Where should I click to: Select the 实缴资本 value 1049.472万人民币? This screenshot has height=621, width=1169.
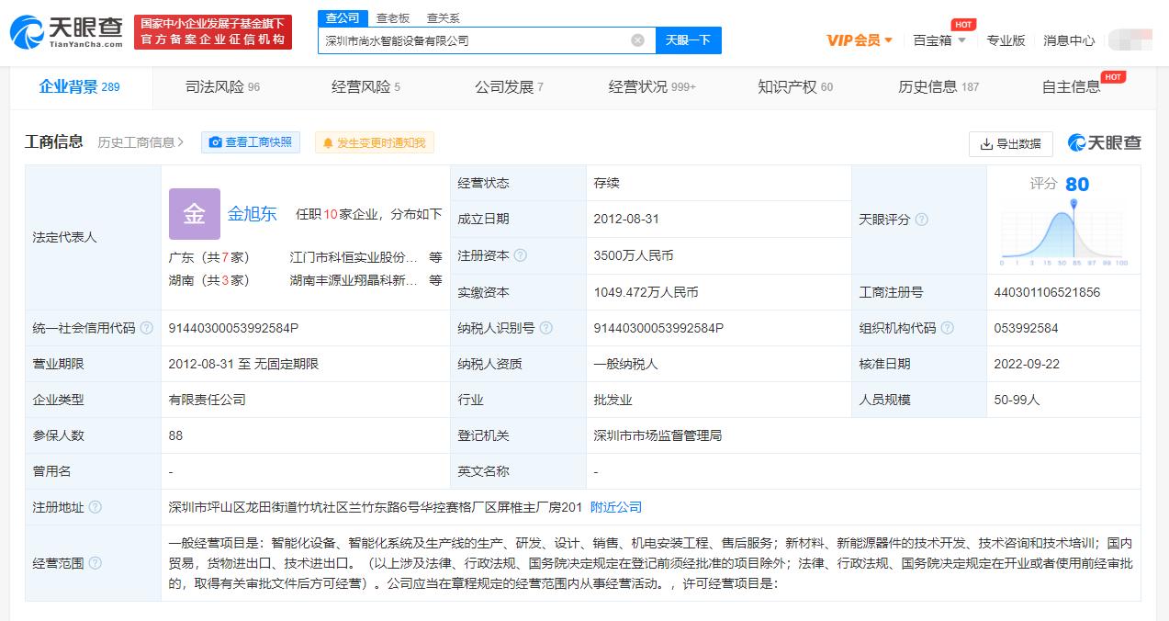coord(646,292)
